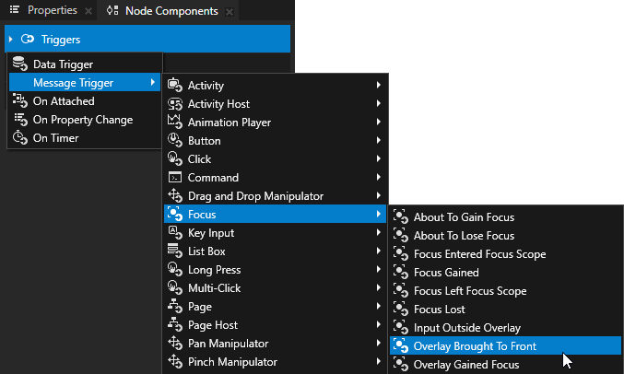Switch to the Properties tab
This screenshot has width=624, height=374.
tap(52, 11)
